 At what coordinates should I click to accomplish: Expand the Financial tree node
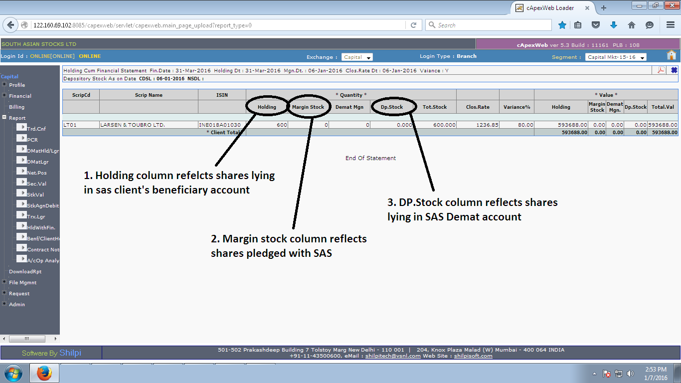4,95
